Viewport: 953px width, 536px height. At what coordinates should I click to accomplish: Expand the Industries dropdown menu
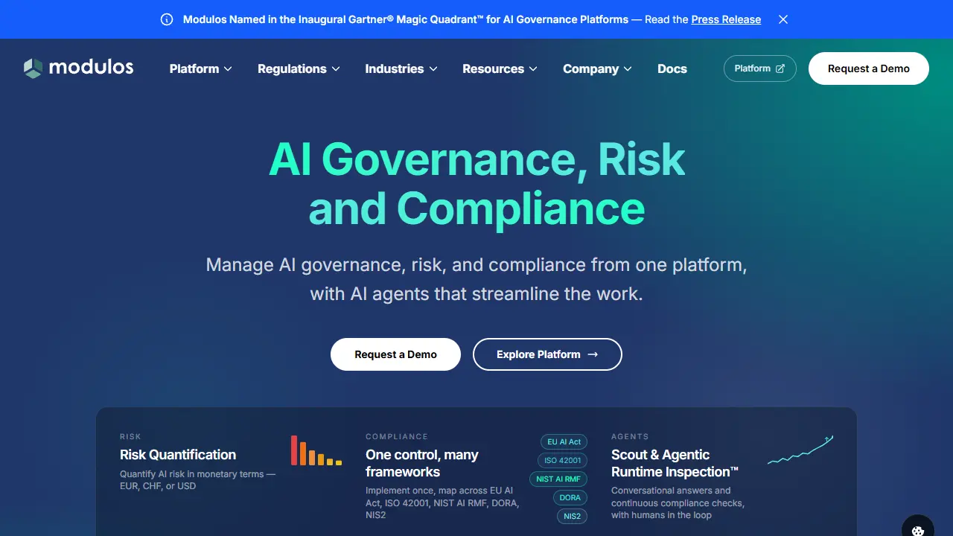[x=401, y=68]
